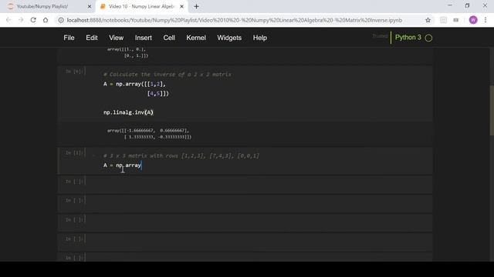Image resolution: width=494 pixels, height=277 pixels.
Task: Restore down the Chrome window
Action: (x=467, y=5)
